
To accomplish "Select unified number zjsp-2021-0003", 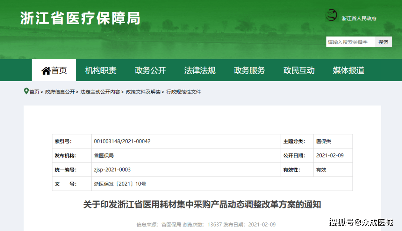I will pyautogui.click(x=186, y=170).
